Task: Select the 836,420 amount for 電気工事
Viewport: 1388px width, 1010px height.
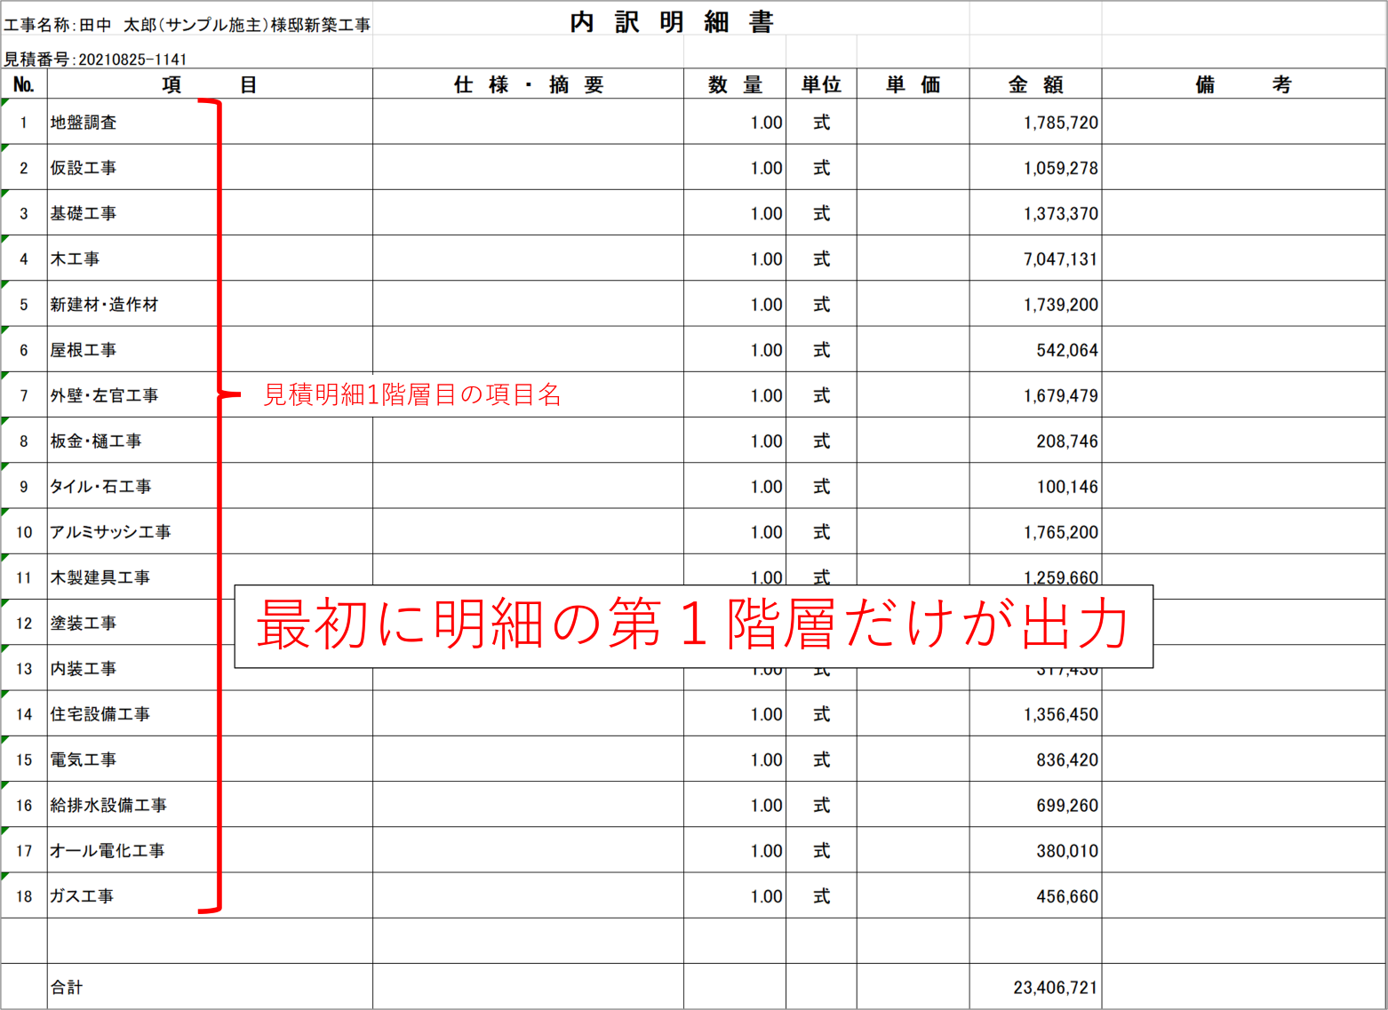Action: [x=1066, y=760]
